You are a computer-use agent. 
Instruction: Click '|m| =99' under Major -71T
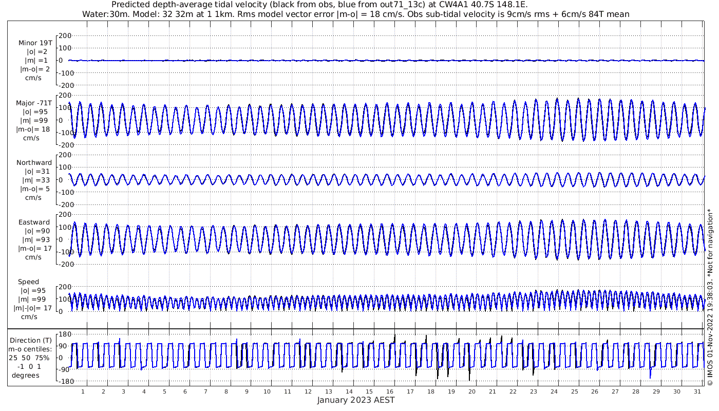click(35, 120)
